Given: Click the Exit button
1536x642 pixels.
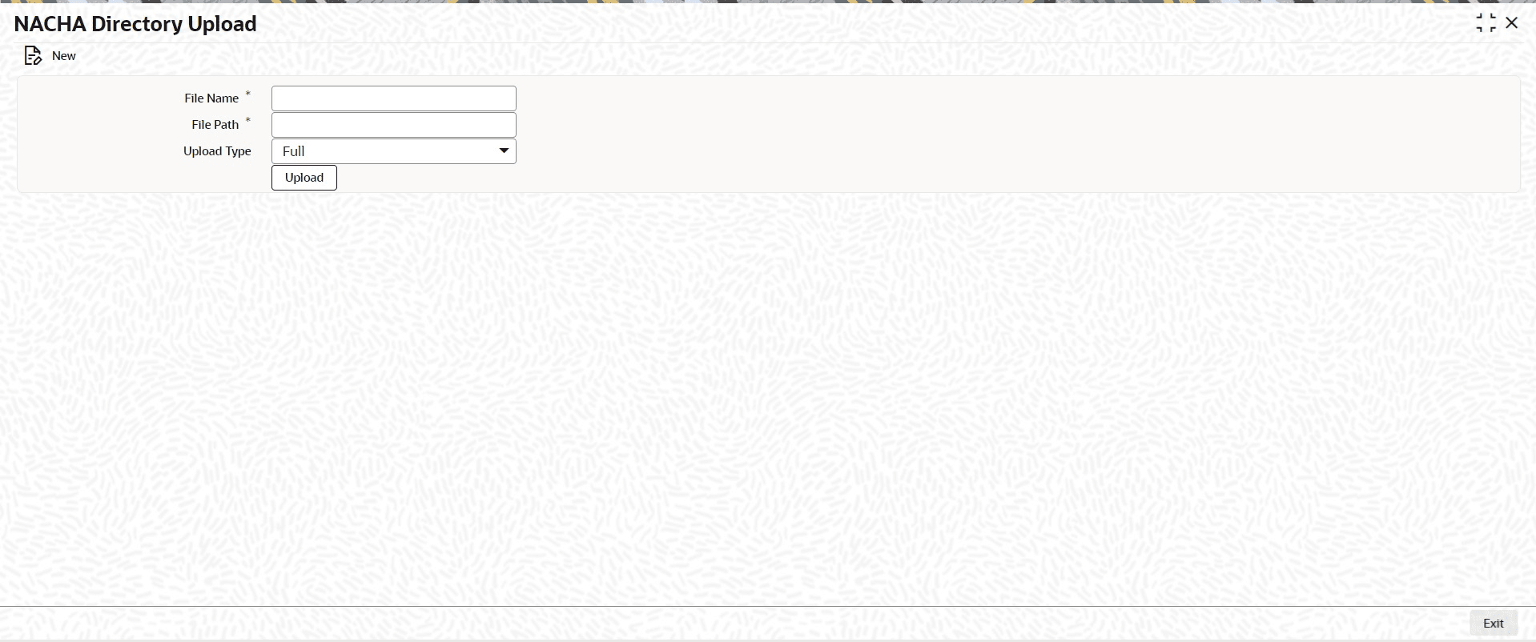Looking at the screenshot, I should click(x=1494, y=624).
